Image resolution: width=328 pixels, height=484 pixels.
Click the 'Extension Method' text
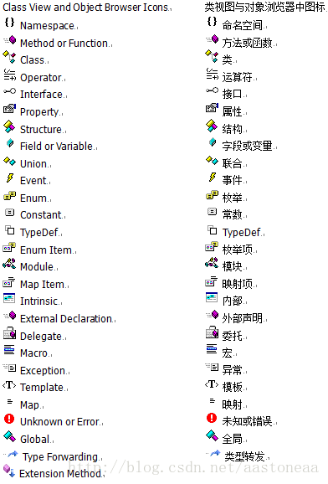[60, 473]
